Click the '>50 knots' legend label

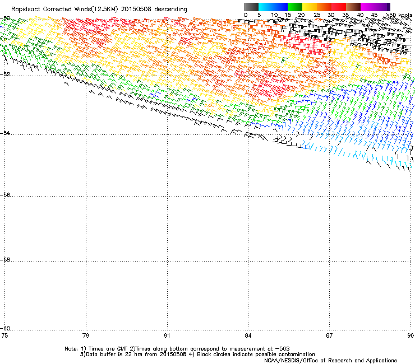tap(399, 15)
